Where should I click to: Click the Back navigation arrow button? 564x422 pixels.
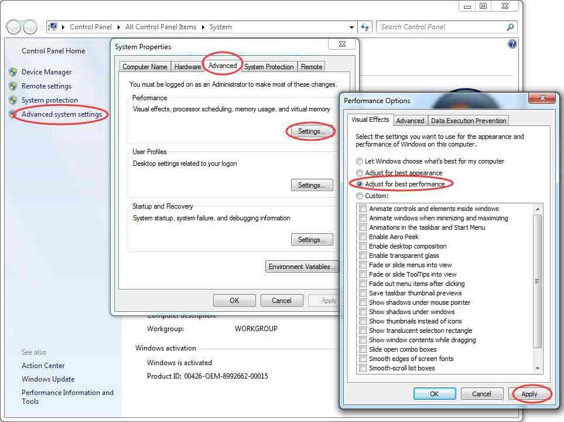coord(13,27)
